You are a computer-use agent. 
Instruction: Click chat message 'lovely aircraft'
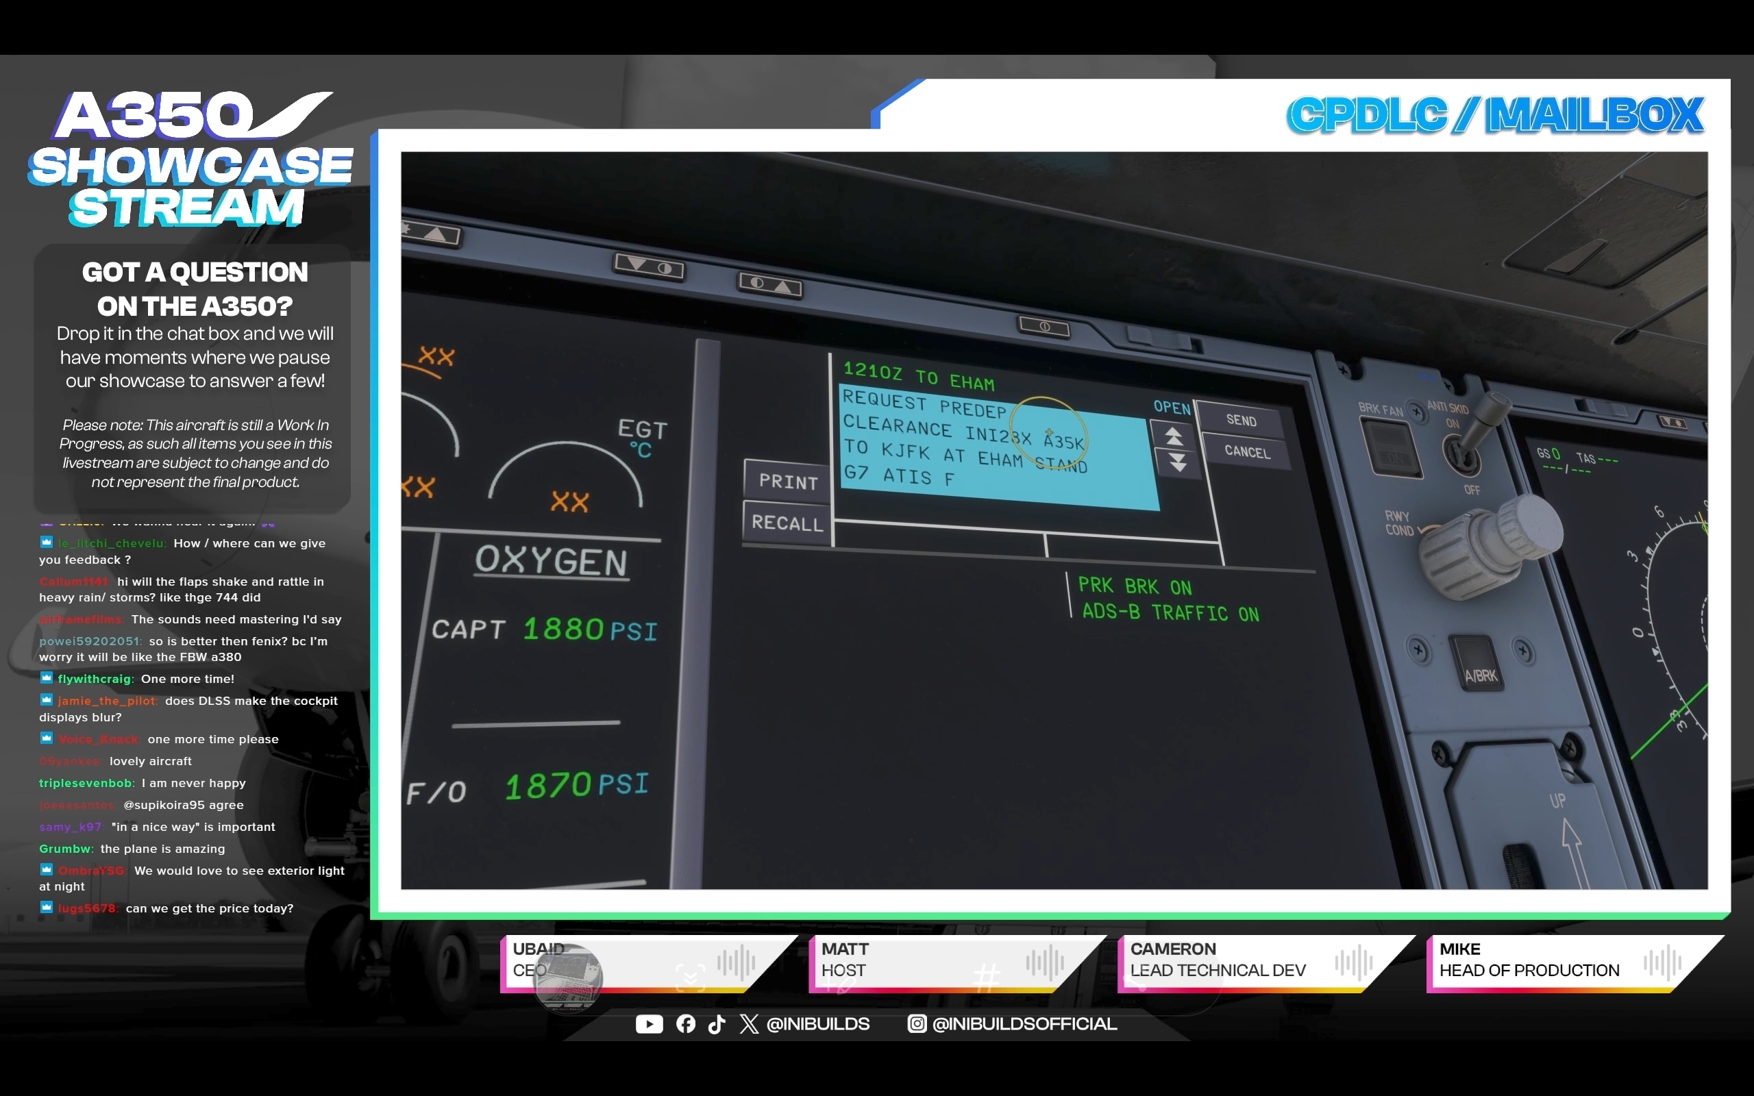point(151,761)
